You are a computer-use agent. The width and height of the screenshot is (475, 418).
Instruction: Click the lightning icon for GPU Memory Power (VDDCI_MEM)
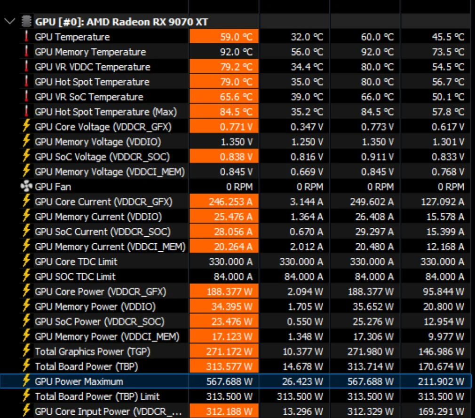(x=26, y=336)
